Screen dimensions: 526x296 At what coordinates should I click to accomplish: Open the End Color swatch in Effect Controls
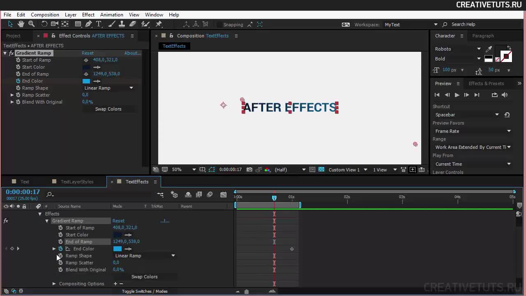(x=86, y=81)
